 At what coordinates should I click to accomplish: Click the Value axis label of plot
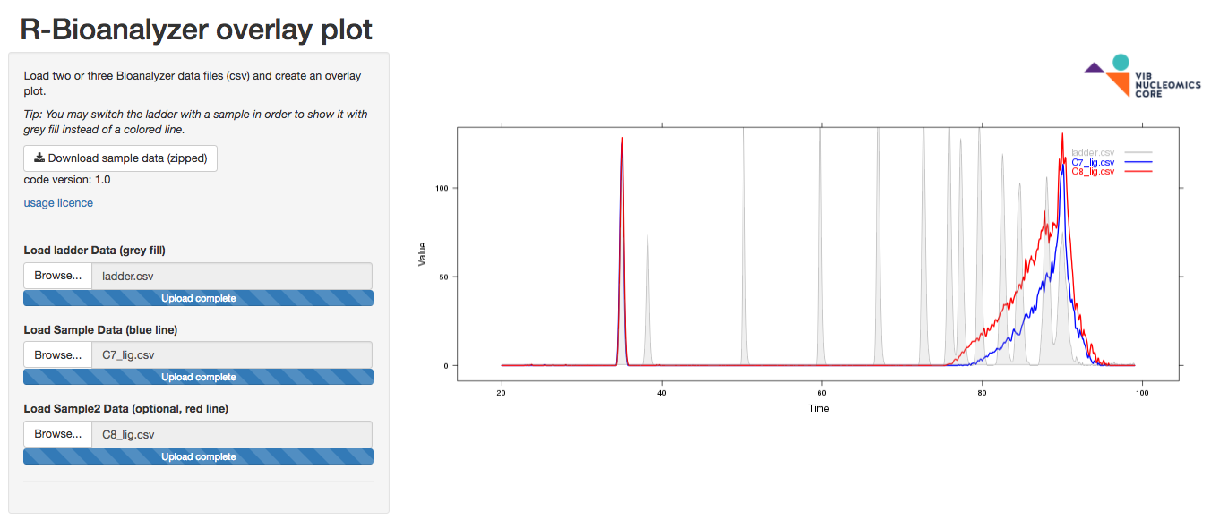[422, 254]
